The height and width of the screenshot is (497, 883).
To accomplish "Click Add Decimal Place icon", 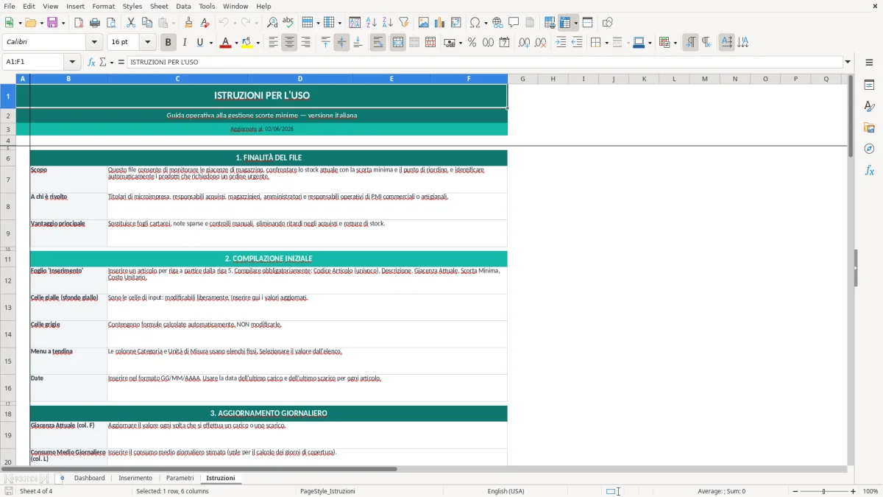I will click(525, 43).
